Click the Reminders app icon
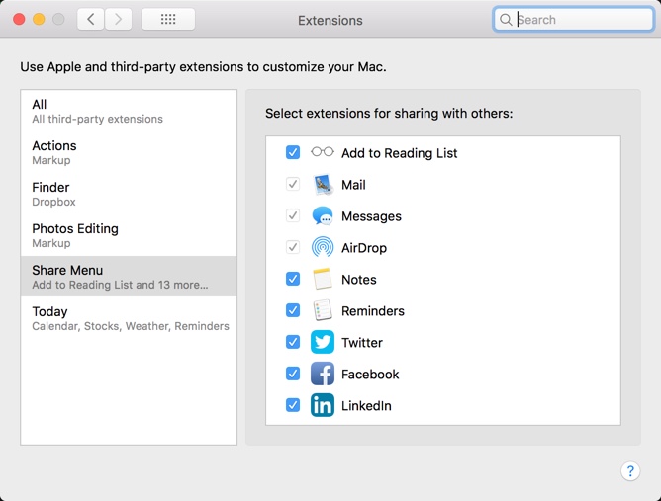The height and width of the screenshot is (501, 661). pyautogui.click(x=323, y=310)
